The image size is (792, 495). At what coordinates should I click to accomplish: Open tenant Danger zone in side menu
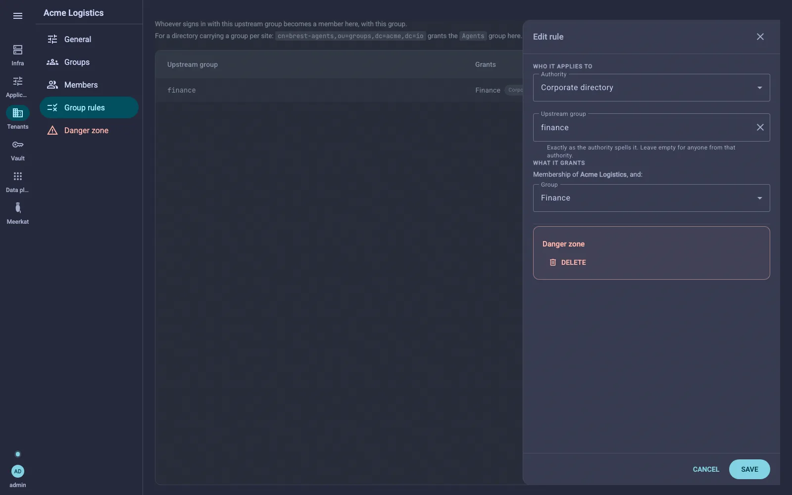click(89, 130)
